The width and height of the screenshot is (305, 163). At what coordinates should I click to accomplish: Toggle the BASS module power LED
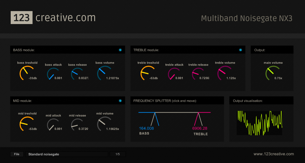click(120, 50)
